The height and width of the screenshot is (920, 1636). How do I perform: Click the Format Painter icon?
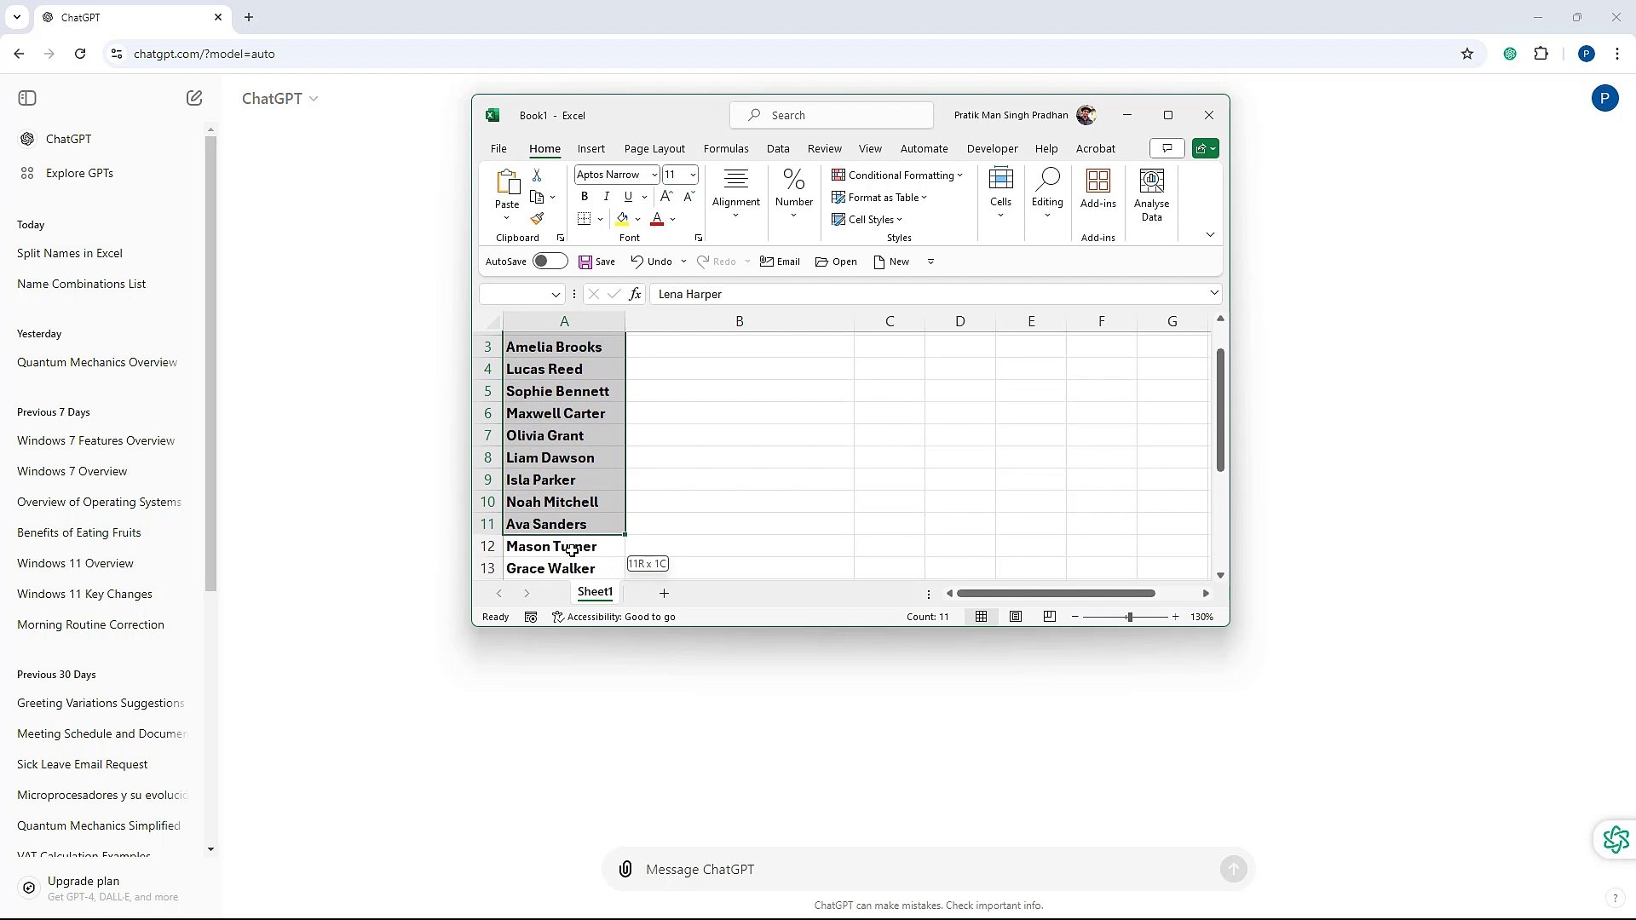coord(537,219)
